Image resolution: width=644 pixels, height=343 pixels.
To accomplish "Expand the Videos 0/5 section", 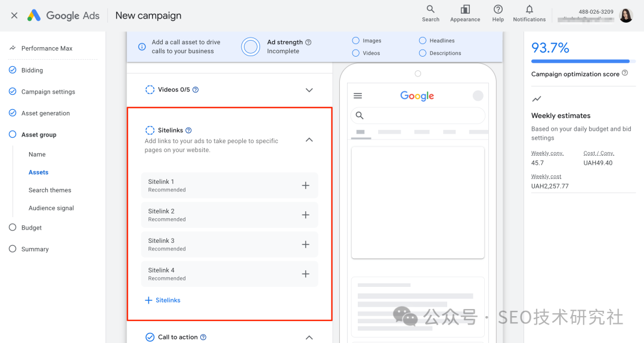I will click(x=309, y=90).
